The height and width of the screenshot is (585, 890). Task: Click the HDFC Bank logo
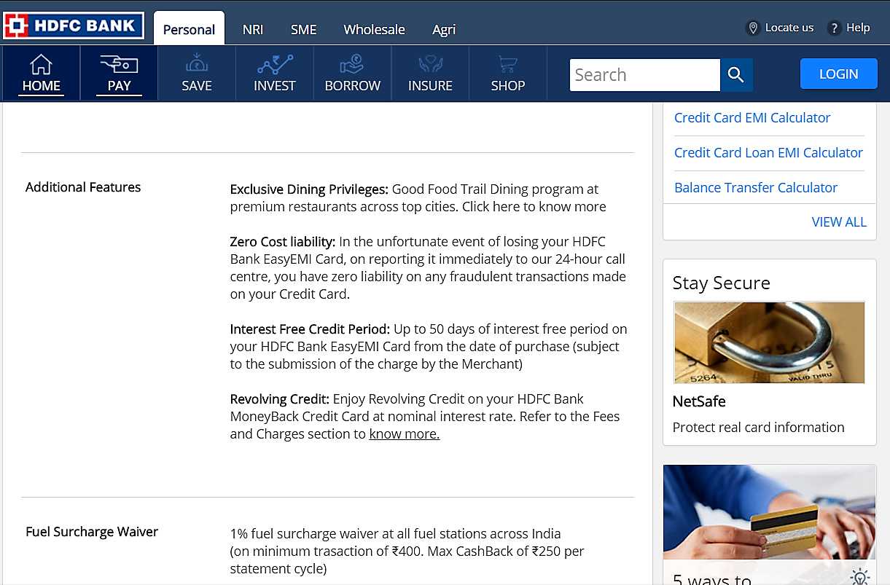tap(74, 26)
